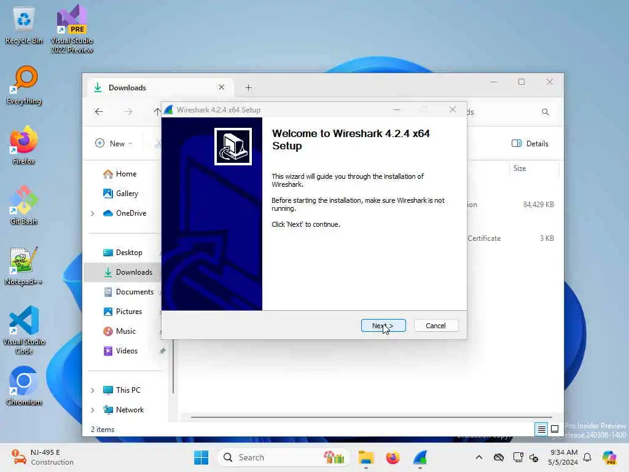Select OneDrive in the navigation pane
The height and width of the screenshot is (472, 629).
[x=125, y=213]
